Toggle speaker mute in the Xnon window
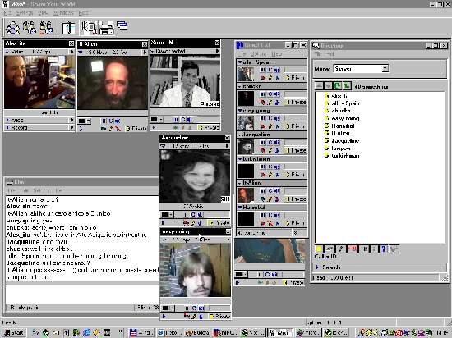 [x=189, y=120]
